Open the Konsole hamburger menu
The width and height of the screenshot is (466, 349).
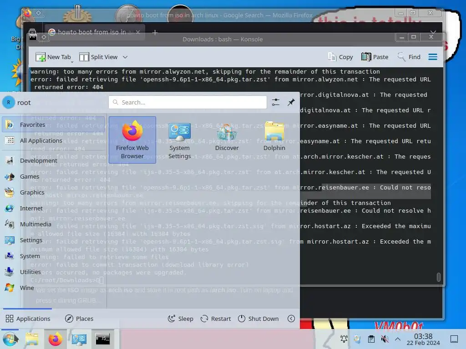433,57
